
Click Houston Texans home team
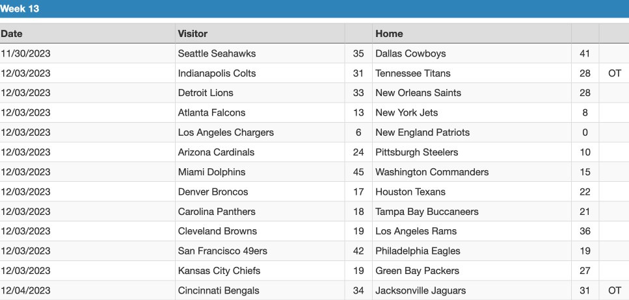pos(410,192)
